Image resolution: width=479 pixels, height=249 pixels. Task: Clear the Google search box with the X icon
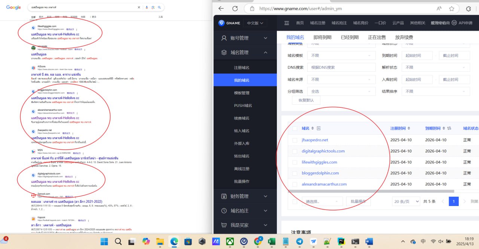(139, 7)
